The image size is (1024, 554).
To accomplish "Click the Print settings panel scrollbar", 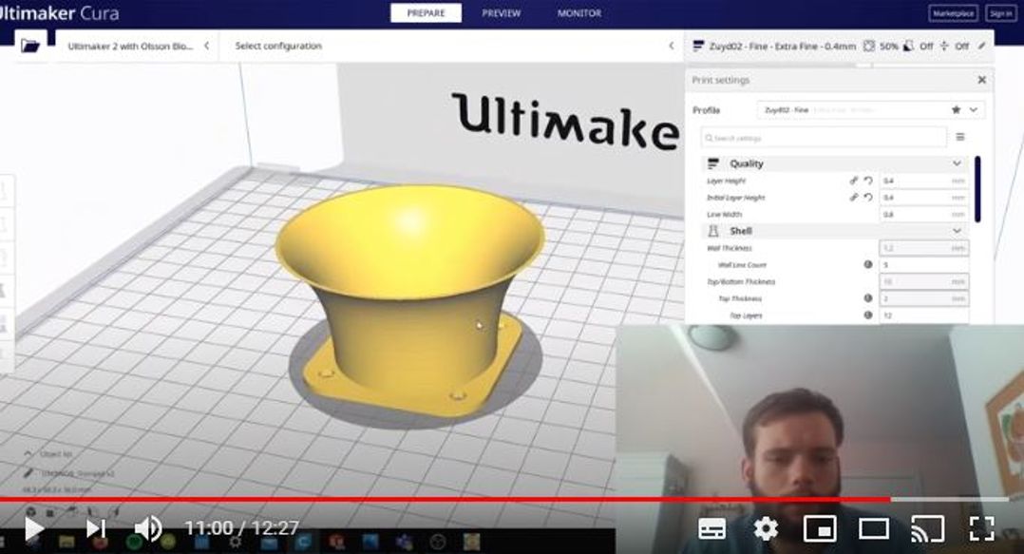I will click(x=977, y=189).
